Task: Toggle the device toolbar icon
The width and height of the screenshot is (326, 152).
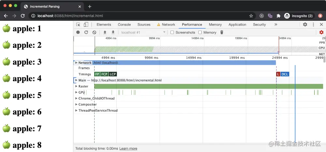Action: [86, 24]
